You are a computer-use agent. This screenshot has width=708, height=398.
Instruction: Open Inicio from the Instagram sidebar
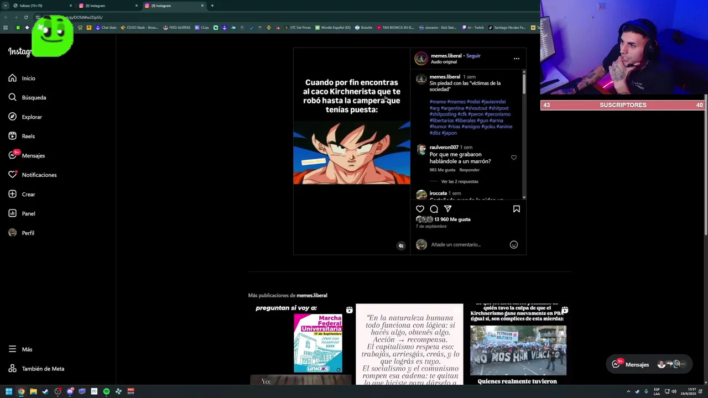click(22, 78)
